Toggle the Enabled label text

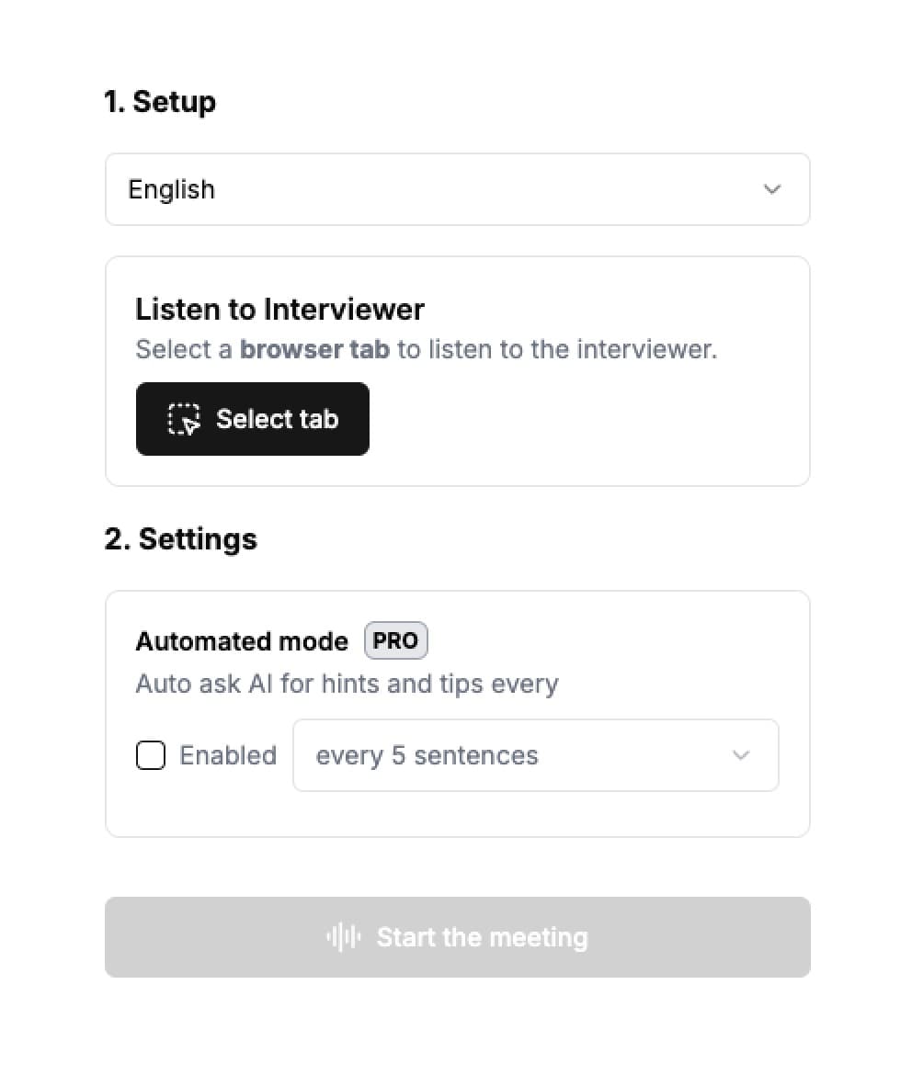pos(228,755)
